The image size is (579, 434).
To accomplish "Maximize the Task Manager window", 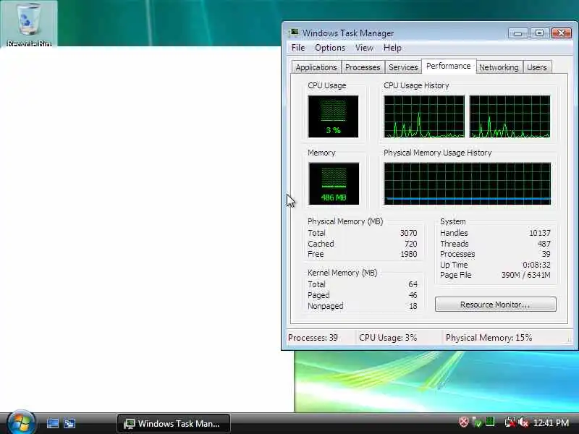I will click(539, 33).
